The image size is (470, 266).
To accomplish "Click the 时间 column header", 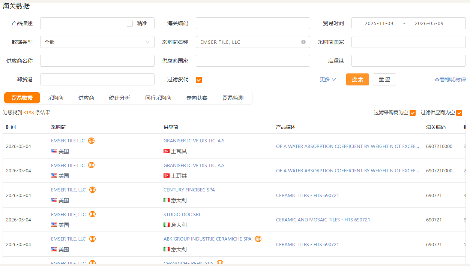I will coord(11,127).
